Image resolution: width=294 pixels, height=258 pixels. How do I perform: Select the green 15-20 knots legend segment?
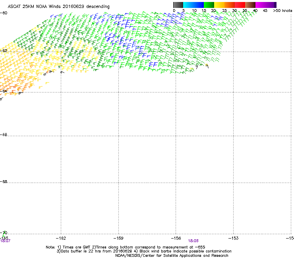[x=209, y=5]
